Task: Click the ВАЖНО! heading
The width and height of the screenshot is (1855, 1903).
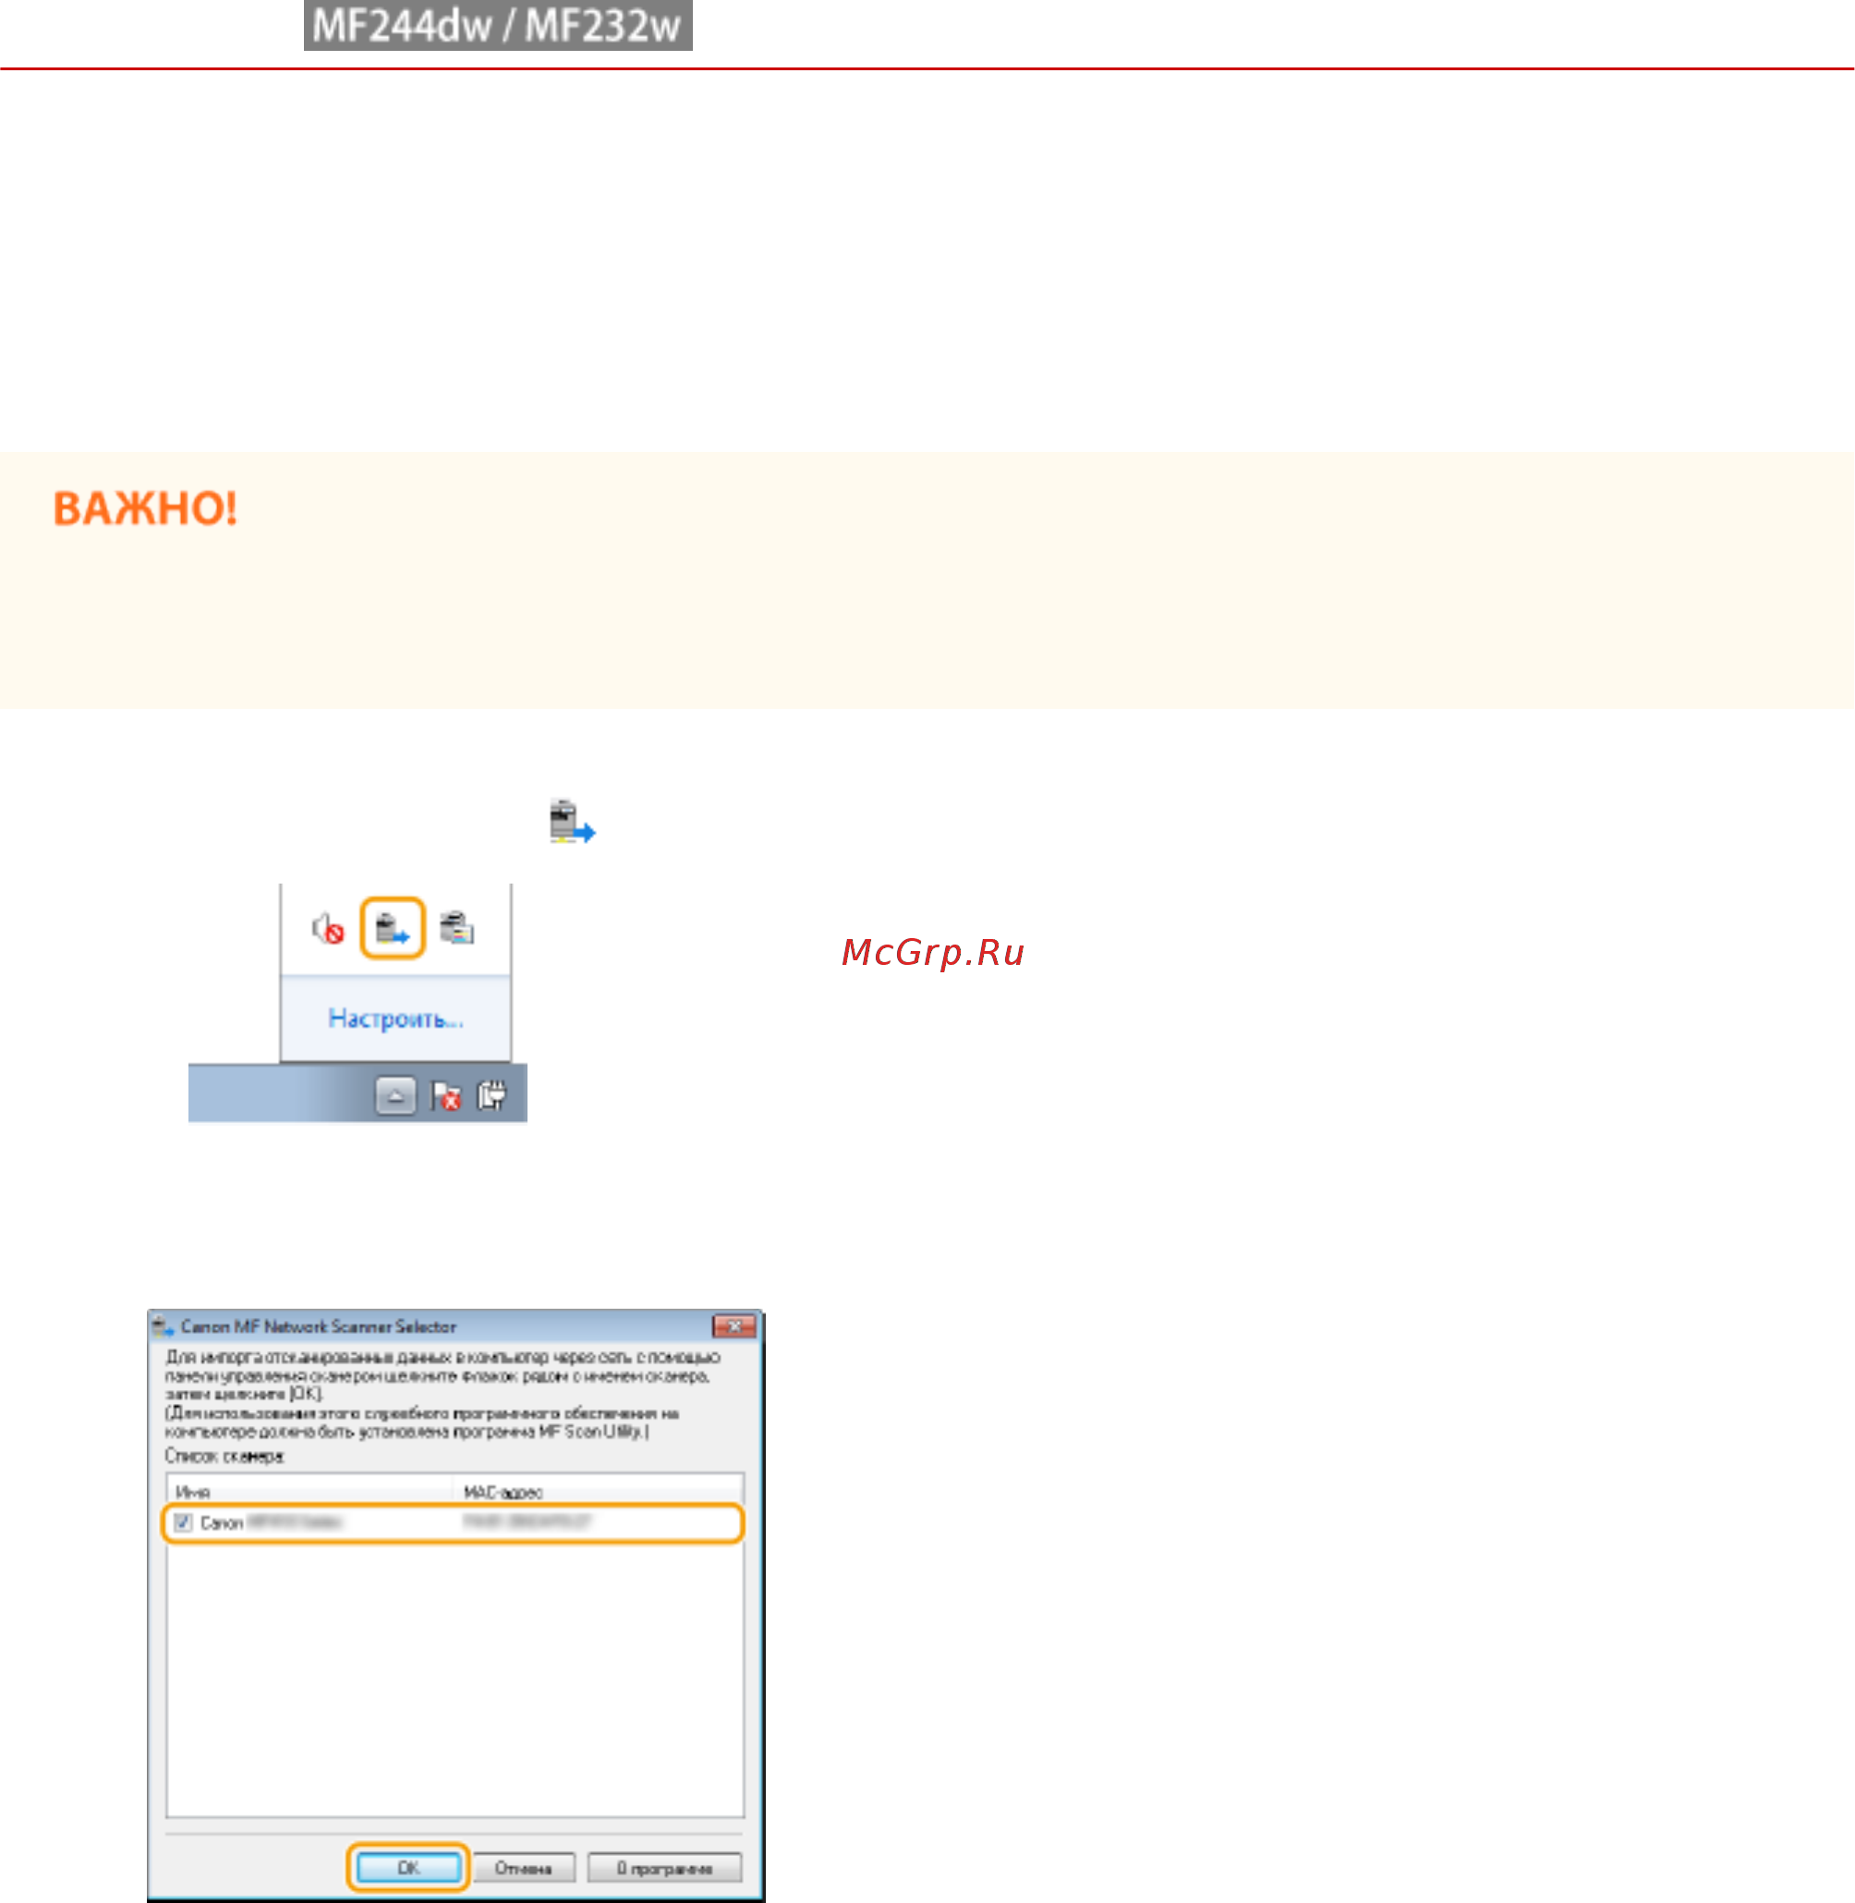Action: coord(145,508)
